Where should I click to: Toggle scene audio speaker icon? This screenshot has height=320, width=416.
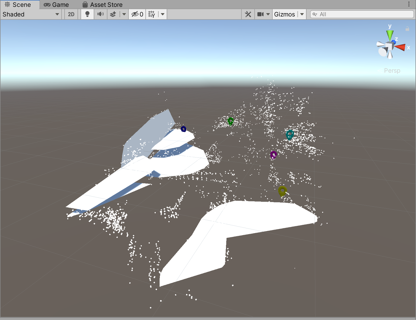pyautogui.click(x=101, y=14)
